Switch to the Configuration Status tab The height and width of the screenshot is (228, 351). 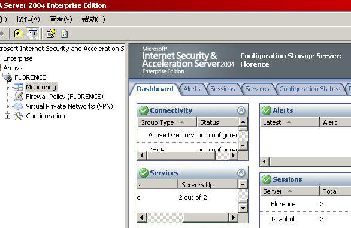pos(308,89)
